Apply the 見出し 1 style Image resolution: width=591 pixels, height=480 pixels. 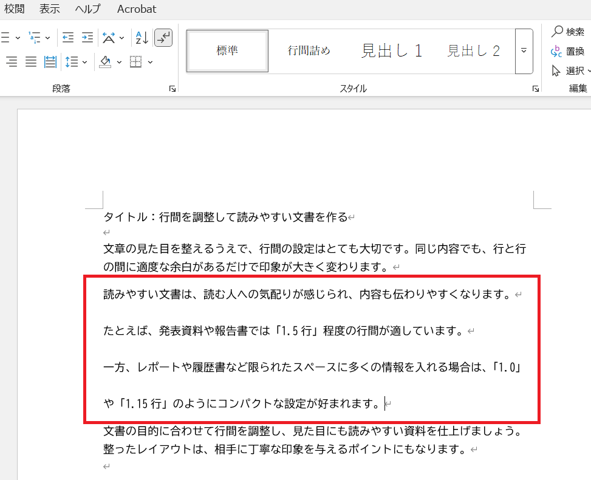pos(392,51)
